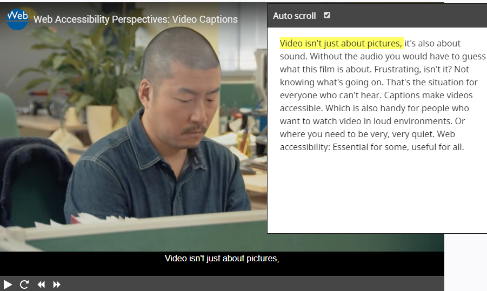Click the Play button in the player
Viewport: 487px width, 291px height.
coord(8,285)
